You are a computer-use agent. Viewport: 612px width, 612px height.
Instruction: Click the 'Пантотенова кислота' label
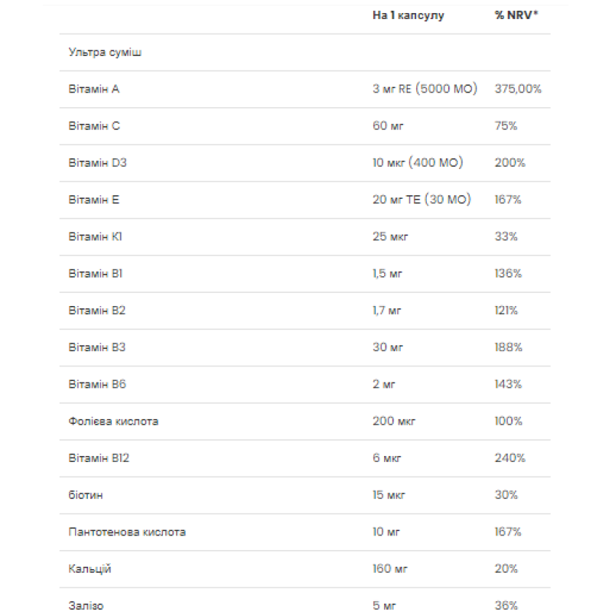(127, 532)
